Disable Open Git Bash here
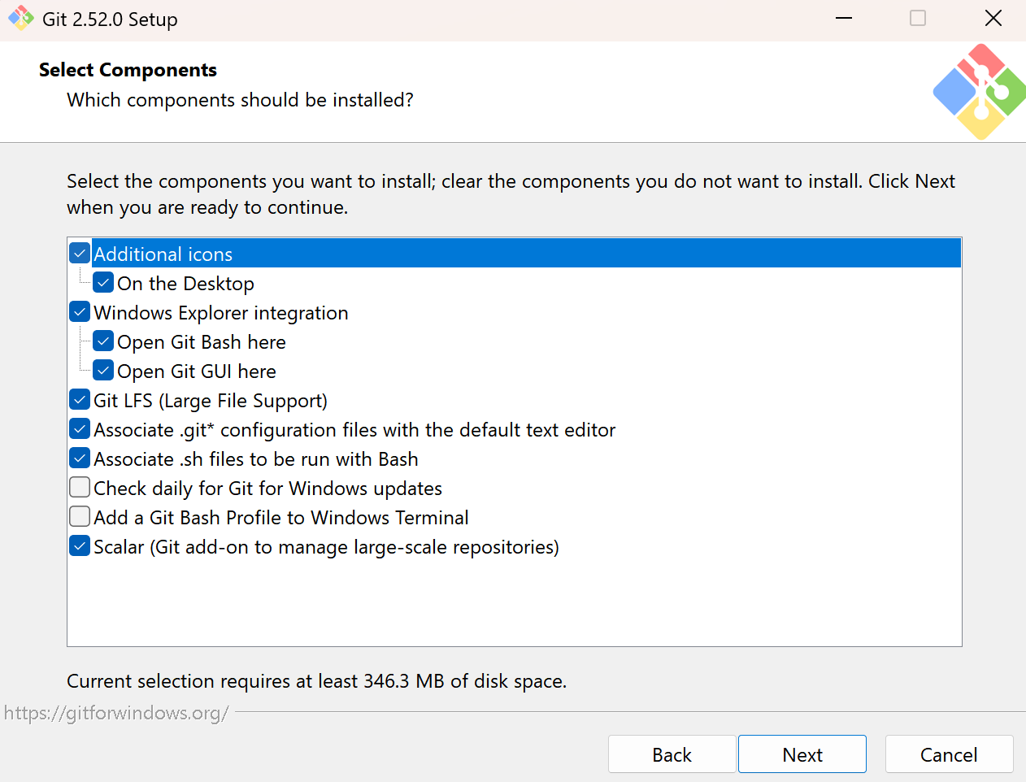This screenshot has height=782, width=1026. [x=103, y=341]
